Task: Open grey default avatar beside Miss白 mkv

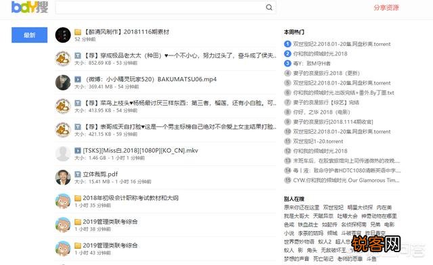Action: pyautogui.click(x=63, y=153)
